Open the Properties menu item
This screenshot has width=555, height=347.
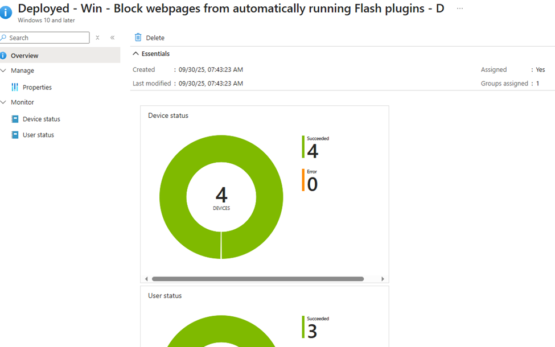point(37,87)
